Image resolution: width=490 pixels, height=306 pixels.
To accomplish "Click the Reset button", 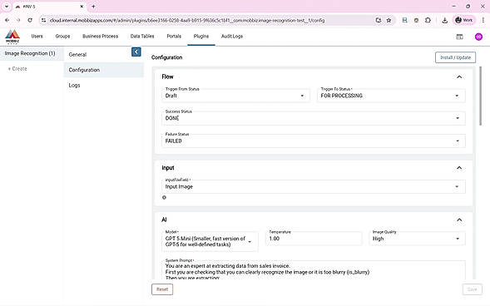I will (162, 289).
